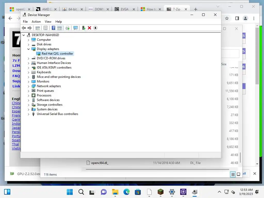Open a new browser tab with plus button

(195, 9)
